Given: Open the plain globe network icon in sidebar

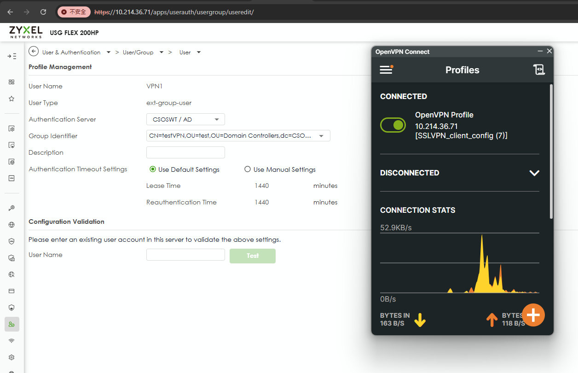Looking at the screenshot, I should coord(12,225).
